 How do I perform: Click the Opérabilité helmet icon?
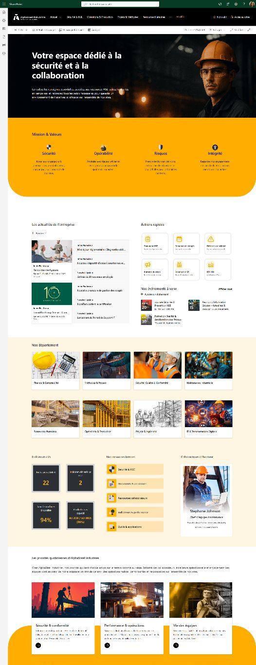tap(103, 146)
